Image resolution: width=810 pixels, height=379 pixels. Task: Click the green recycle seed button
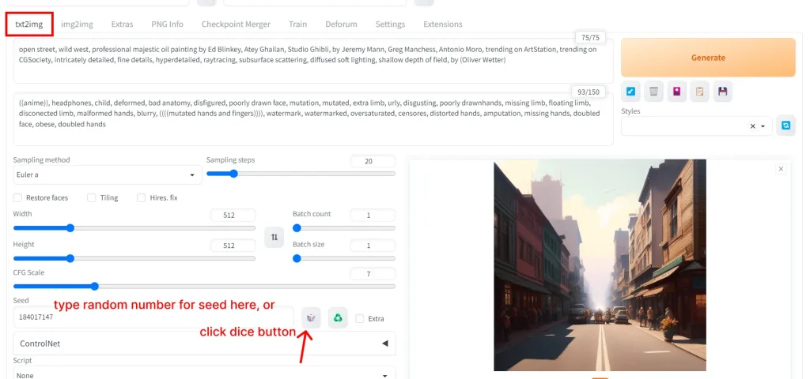[338, 317]
